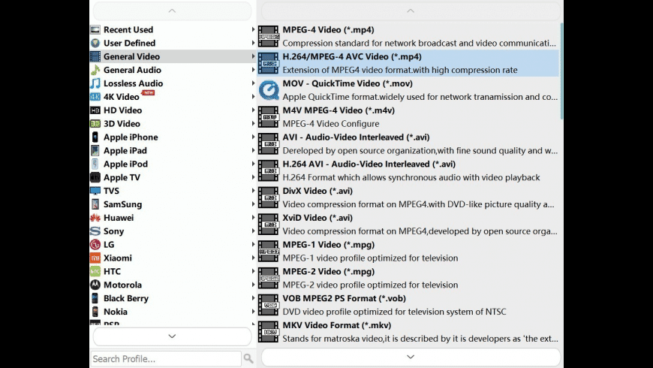This screenshot has height=368, width=653.
Task: Expand Lossless Audio submenu arrow
Action: [253, 83]
